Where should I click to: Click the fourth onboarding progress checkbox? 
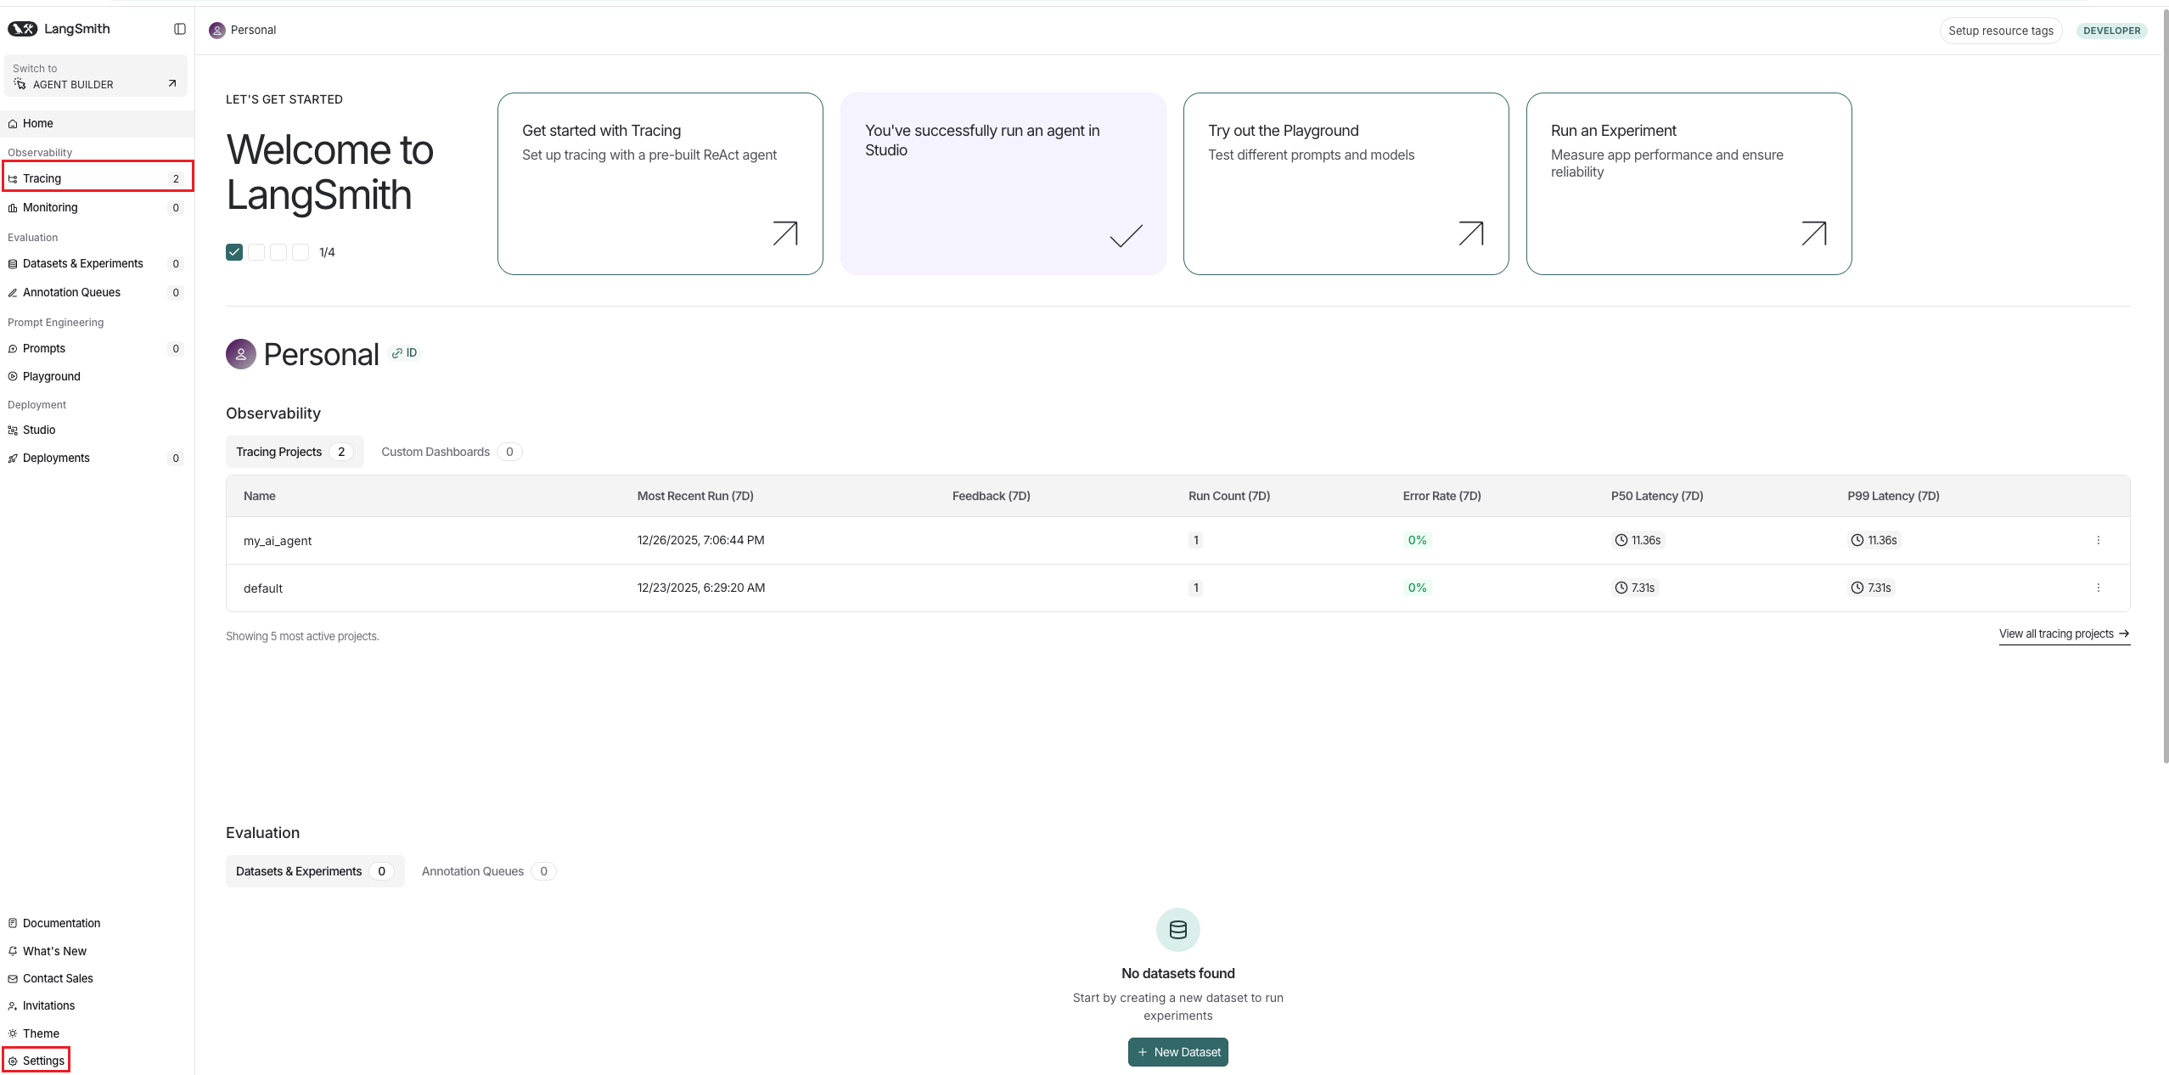tap(301, 252)
